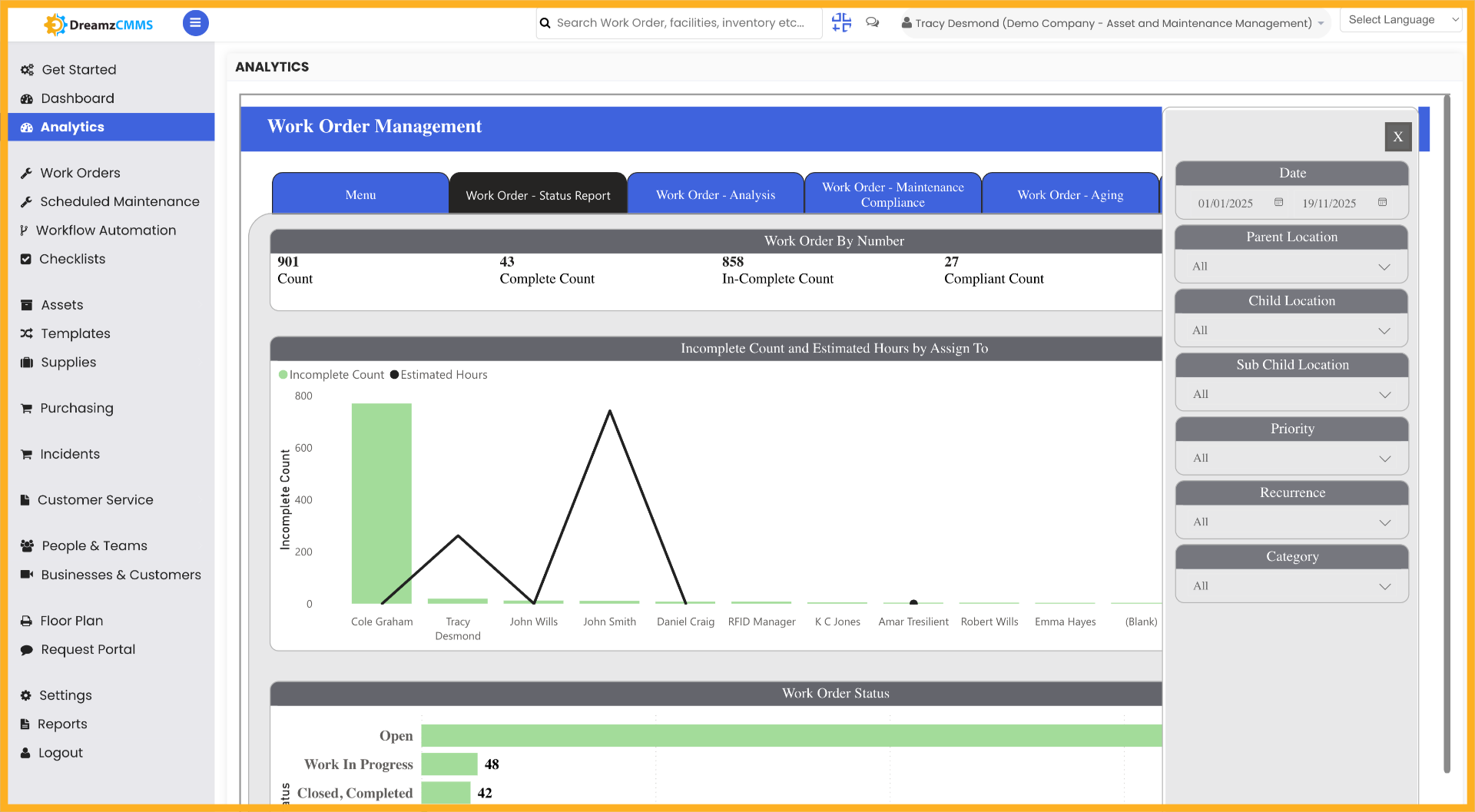Click the Assets archive icon
1475x812 pixels.
click(x=27, y=305)
